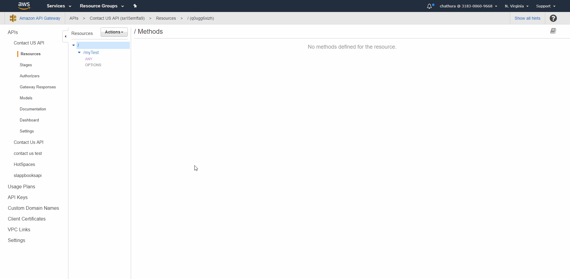Open the help question mark icon
Image resolution: width=570 pixels, height=279 pixels.
[553, 18]
